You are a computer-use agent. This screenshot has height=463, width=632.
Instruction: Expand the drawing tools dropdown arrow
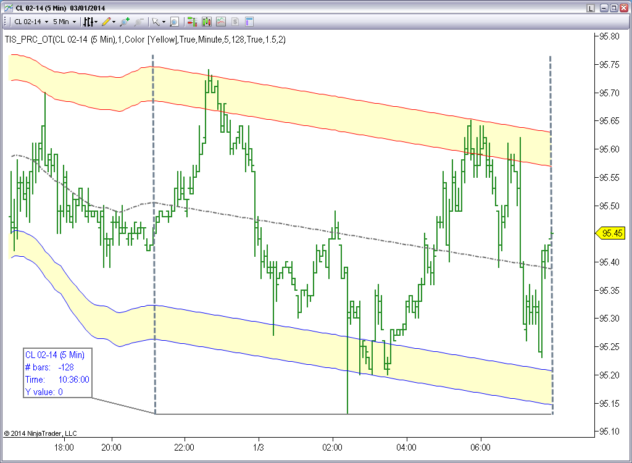coord(114,22)
